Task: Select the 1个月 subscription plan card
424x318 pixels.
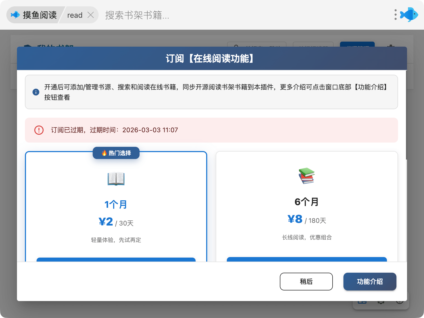Action: pyautogui.click(x=116, y=207)
